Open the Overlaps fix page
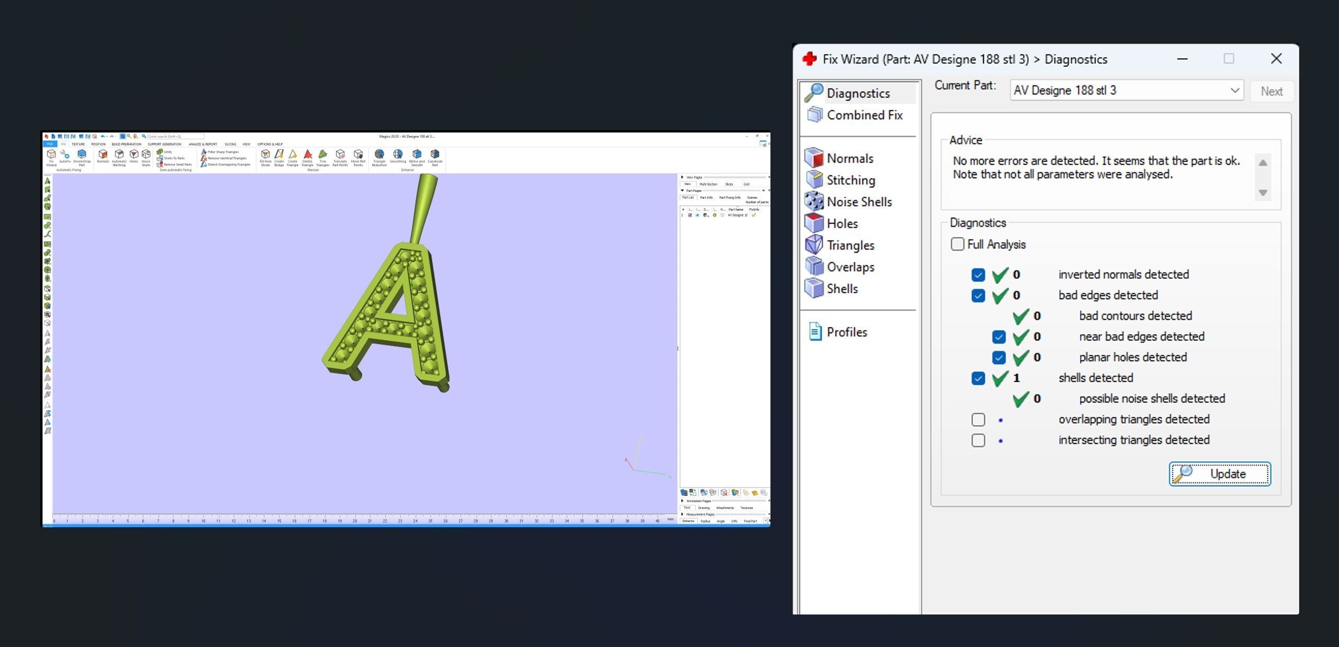The width and height of the screenshot is (1339, 647). tap(850, 267)
